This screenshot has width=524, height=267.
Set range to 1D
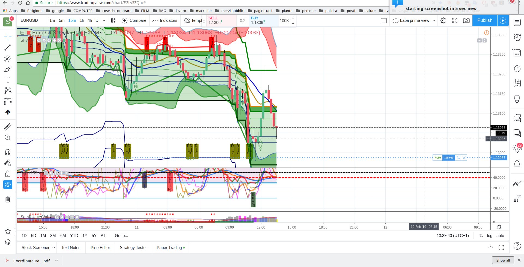pyautogui.click(x=24, y=236)
